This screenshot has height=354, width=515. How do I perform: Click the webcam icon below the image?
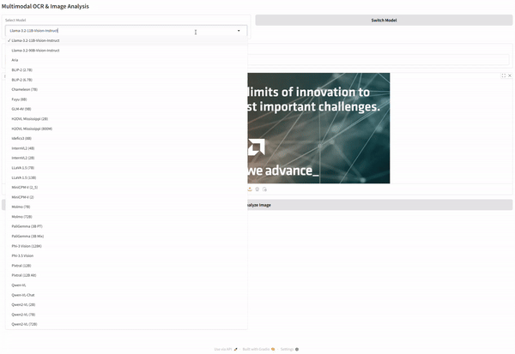point(257,189)
